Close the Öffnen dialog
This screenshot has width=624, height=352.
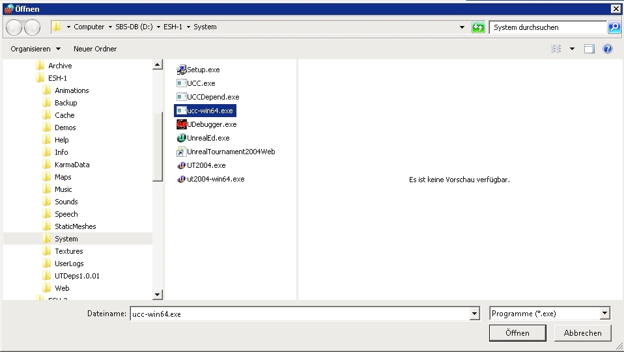click(616, 8)
